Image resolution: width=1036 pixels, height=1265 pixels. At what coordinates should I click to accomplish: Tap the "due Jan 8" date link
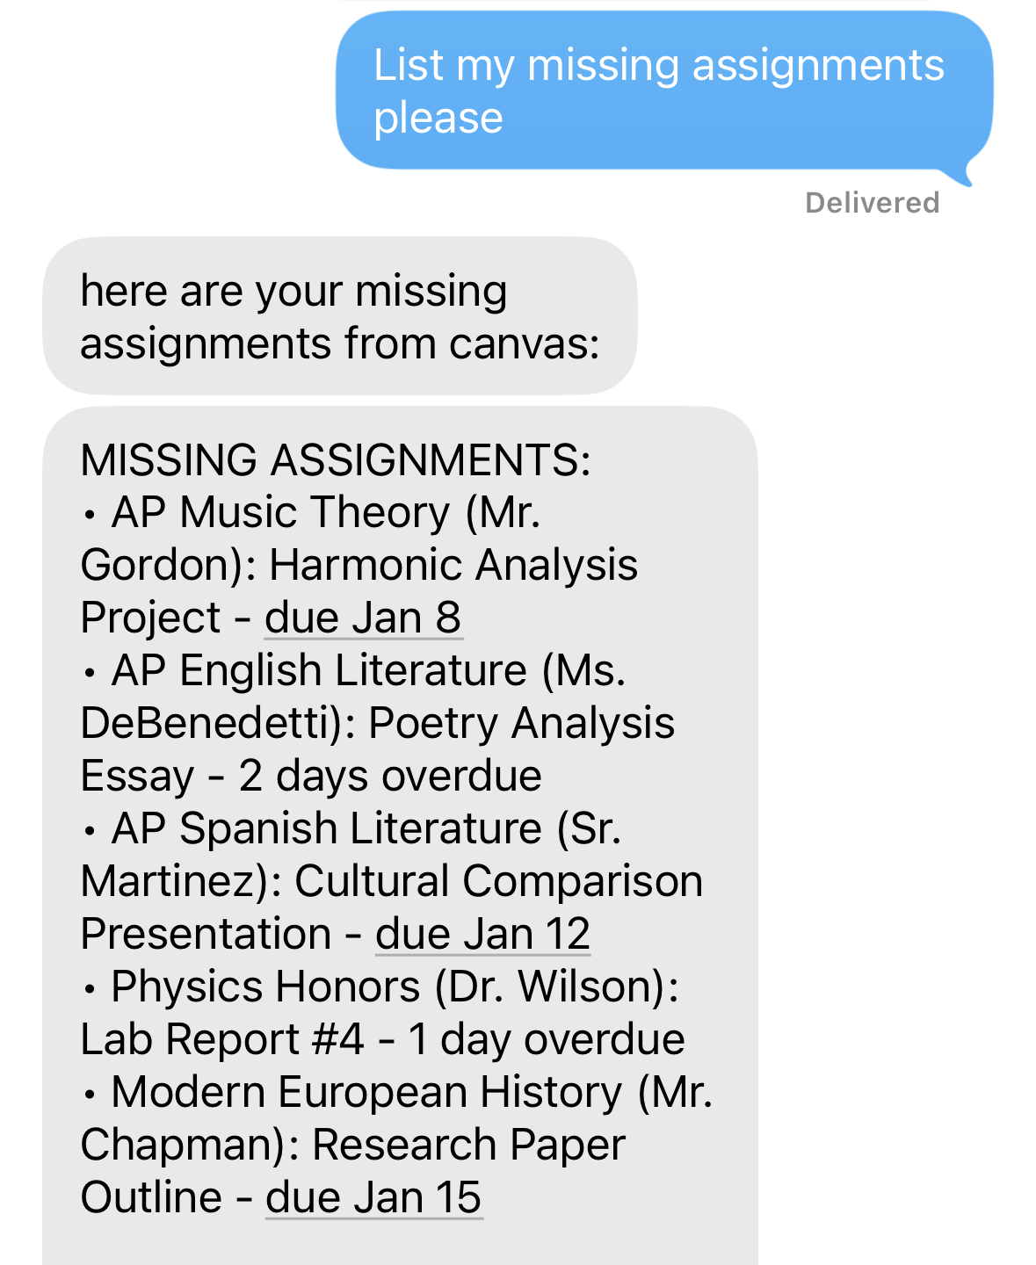[363, 618]
